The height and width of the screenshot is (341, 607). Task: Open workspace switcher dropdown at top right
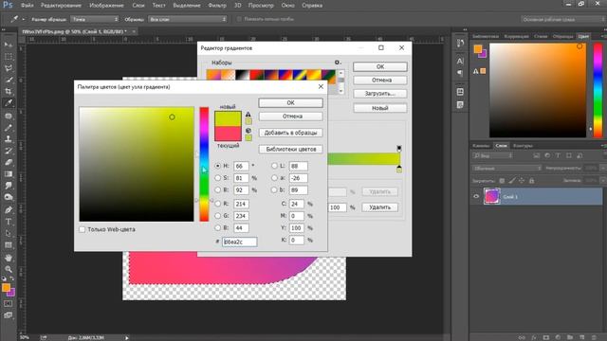point(563,19)
